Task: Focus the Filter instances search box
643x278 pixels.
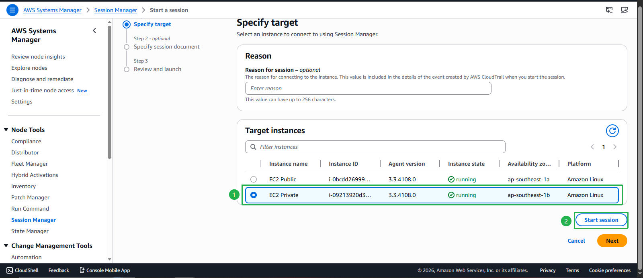Action: (x=375, y=147)
